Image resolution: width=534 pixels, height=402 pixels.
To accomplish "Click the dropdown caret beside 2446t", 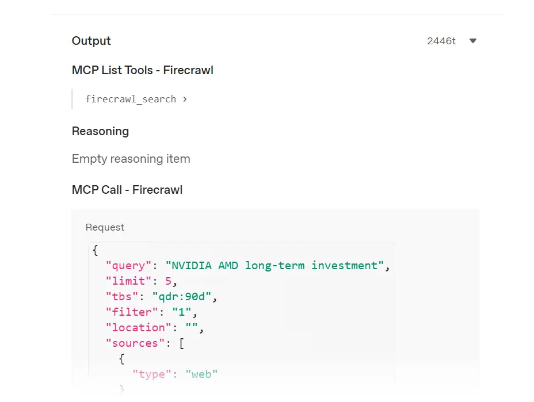I will coord(472,41).
